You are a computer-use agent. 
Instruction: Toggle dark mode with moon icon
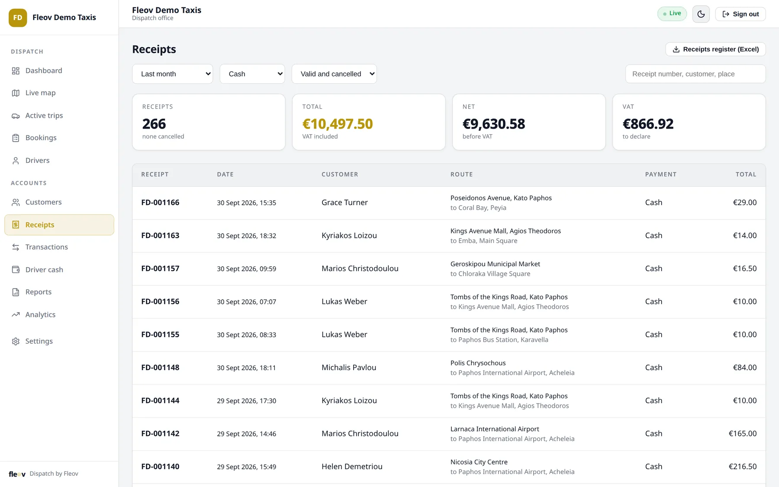[x=701, y=14]
